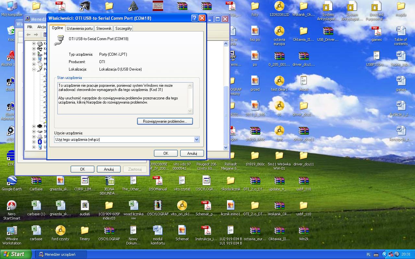Viewport: 415px width, 259px height.
Task: Click the Device Manager scrollbar down arrow
Action: pyautogui.click(x=226, y=147)
